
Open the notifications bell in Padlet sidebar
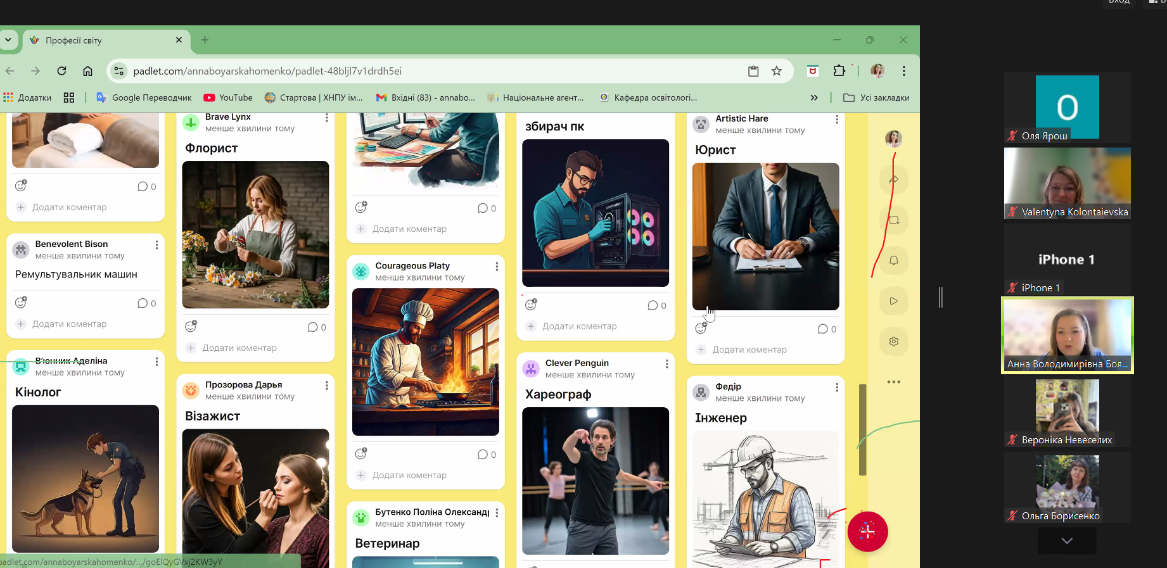tap(893, 260)
